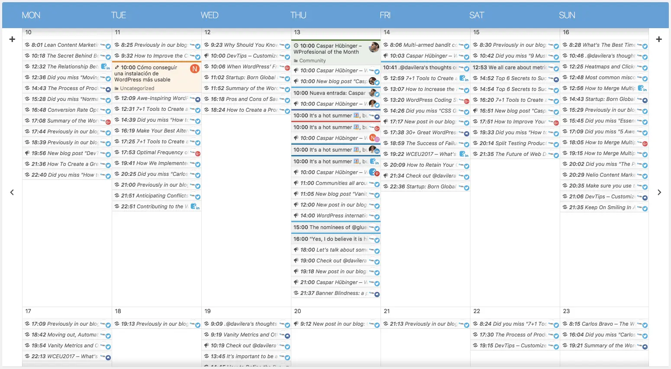Select 8:15 Carlos Bravo – The W entry
The width and height of the screenshot is (671, 369).
(x=605, y=324)
